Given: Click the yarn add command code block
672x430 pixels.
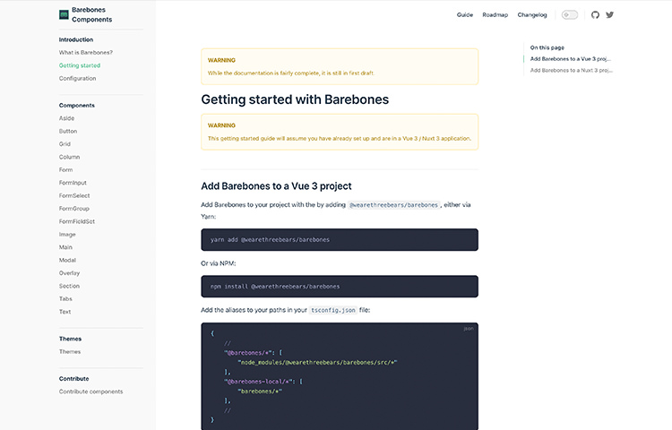Looking at the screenshot, I should [x=340, y=240].
